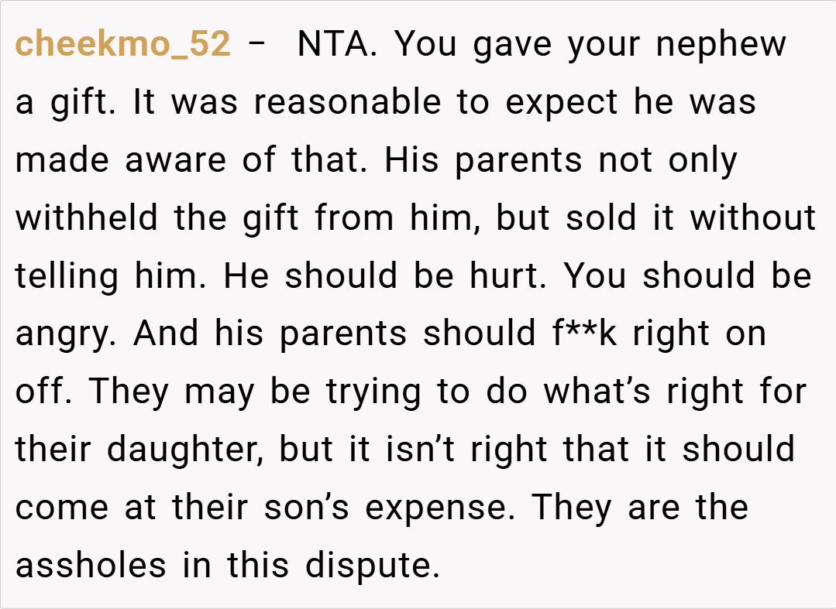836x609 pixels.
Task: Click the word "angry" in the comment
Action: click(x=65, y=334)
